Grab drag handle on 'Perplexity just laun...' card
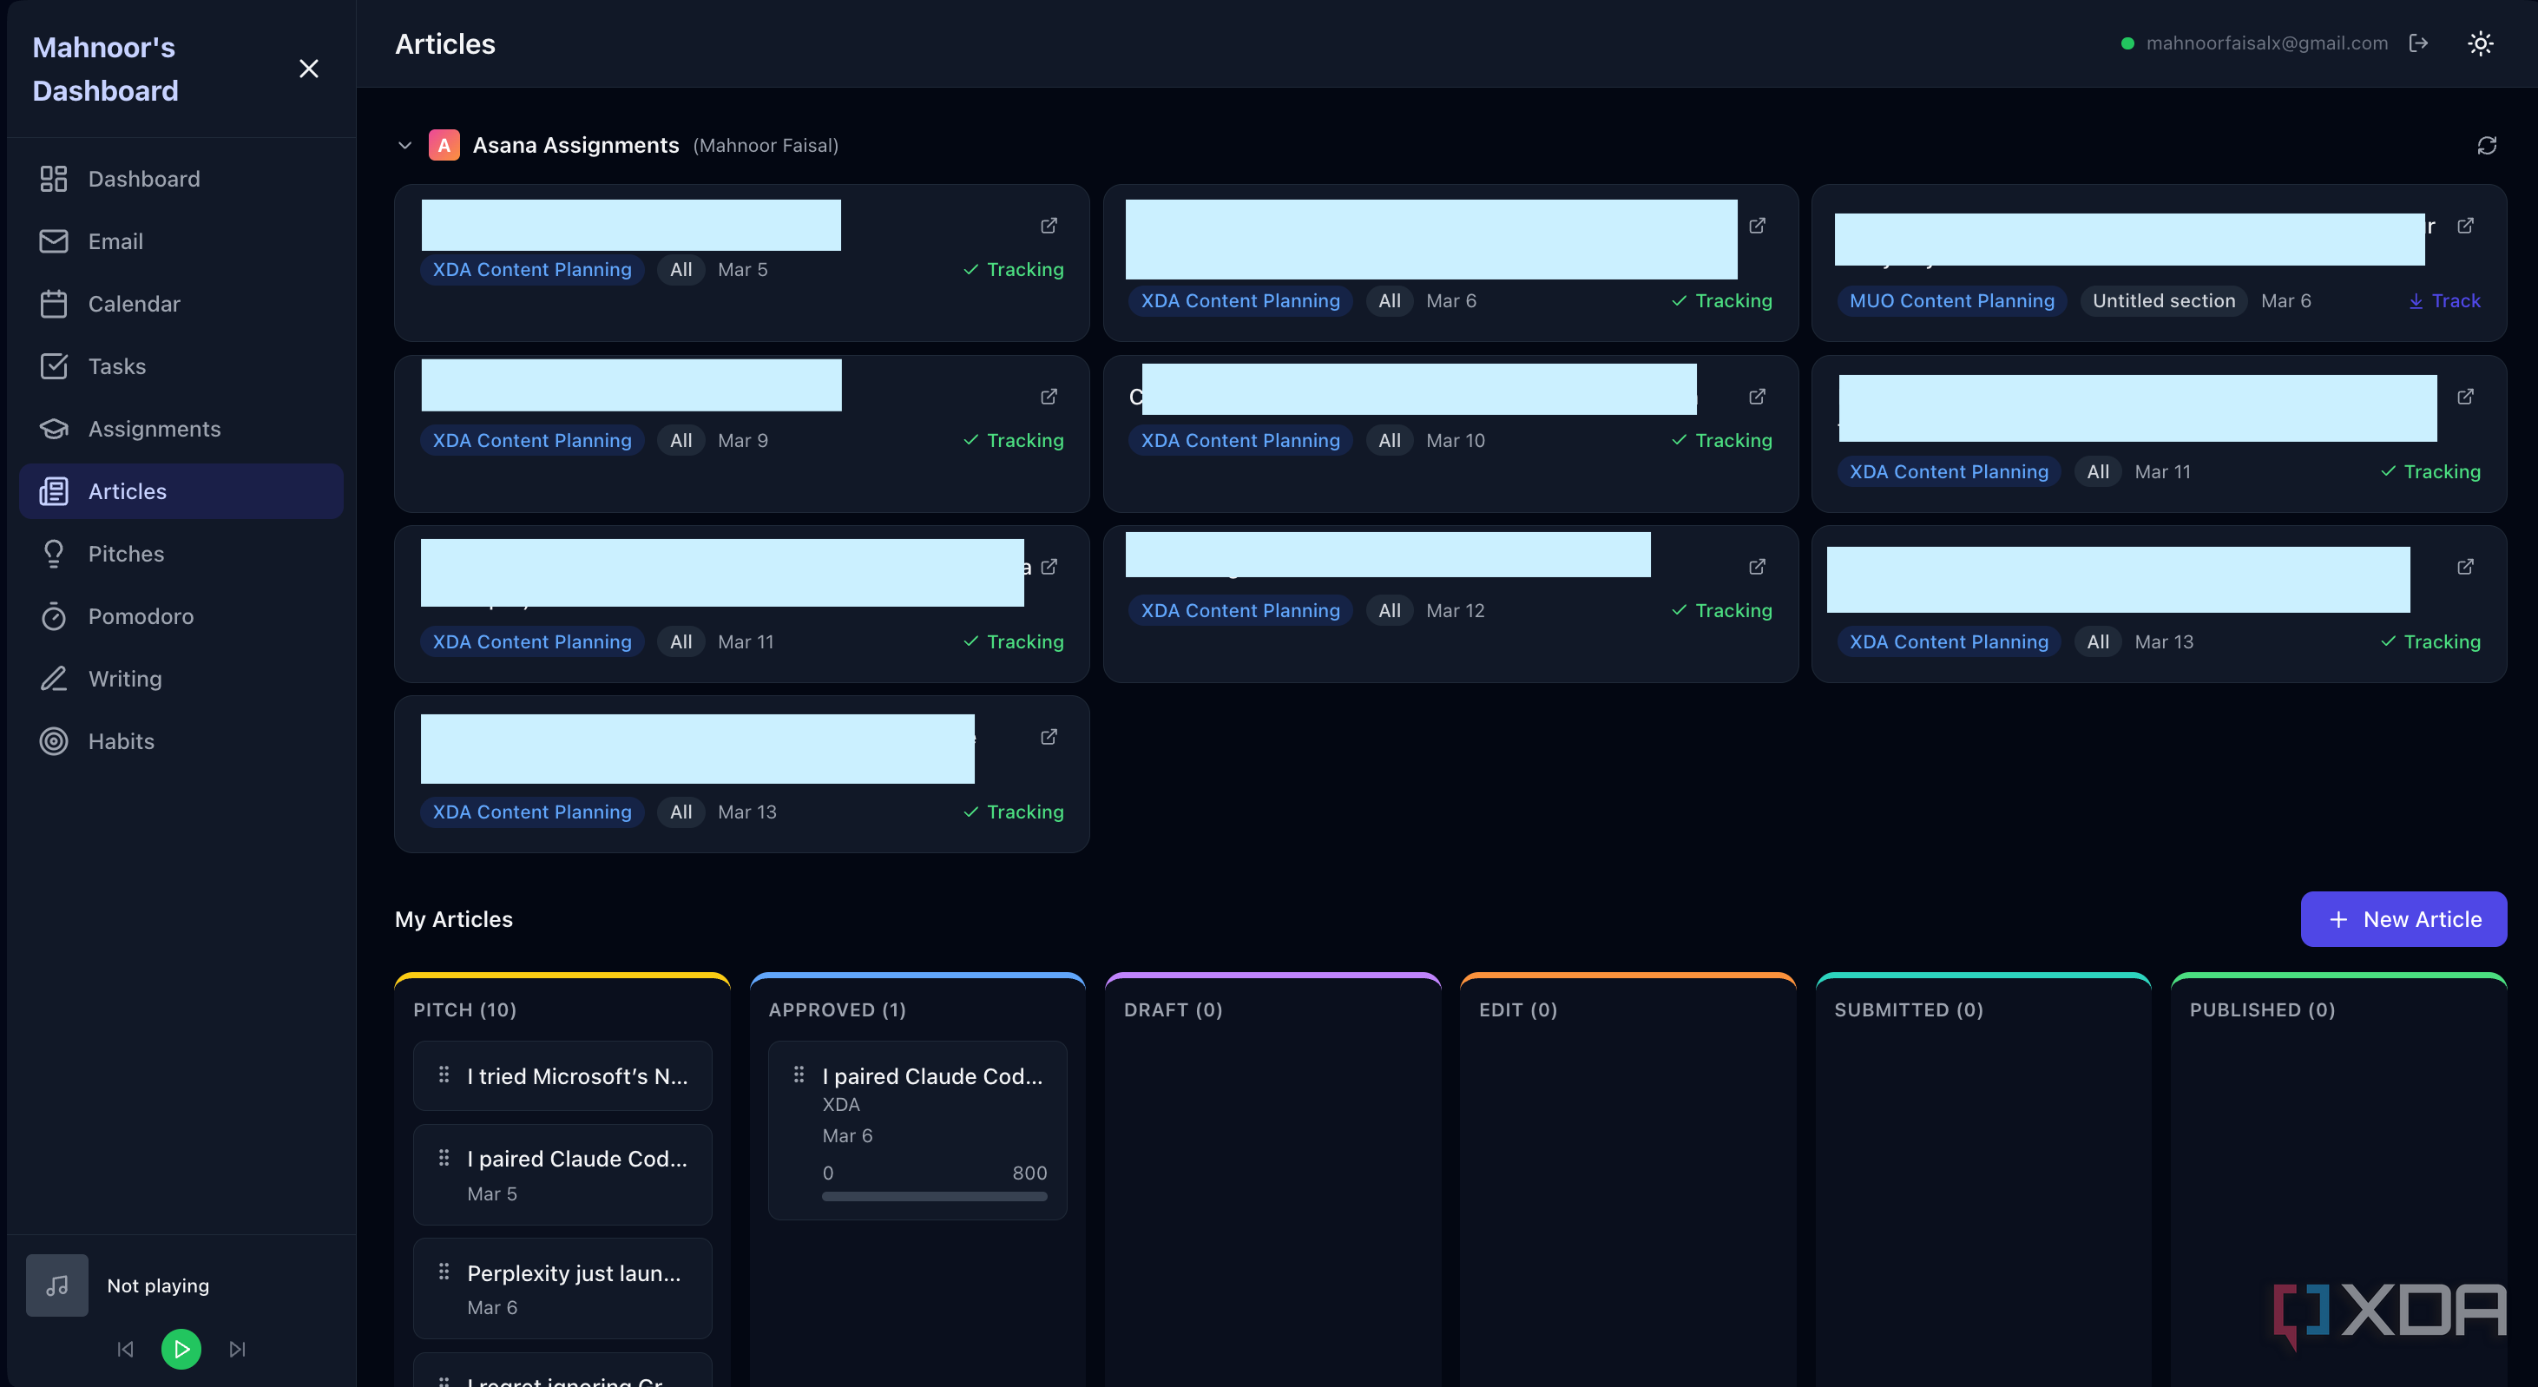The width and height of the screenshot is (2538, 1387). click(x=444, y=1272)
